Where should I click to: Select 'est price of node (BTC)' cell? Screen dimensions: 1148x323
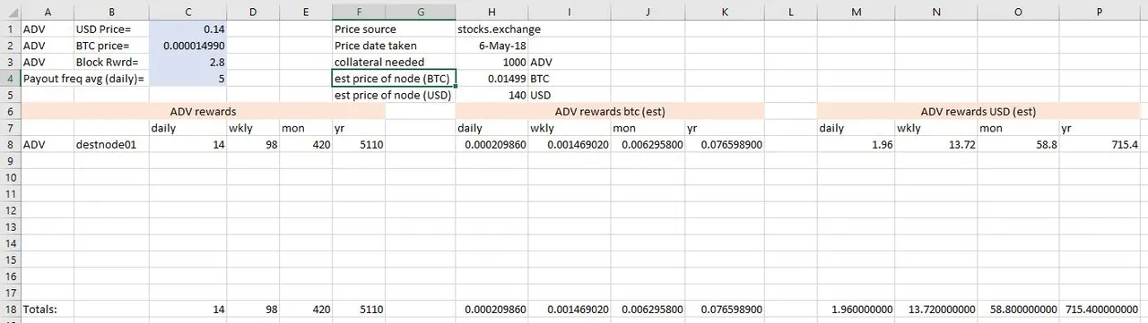click(394, 79)
